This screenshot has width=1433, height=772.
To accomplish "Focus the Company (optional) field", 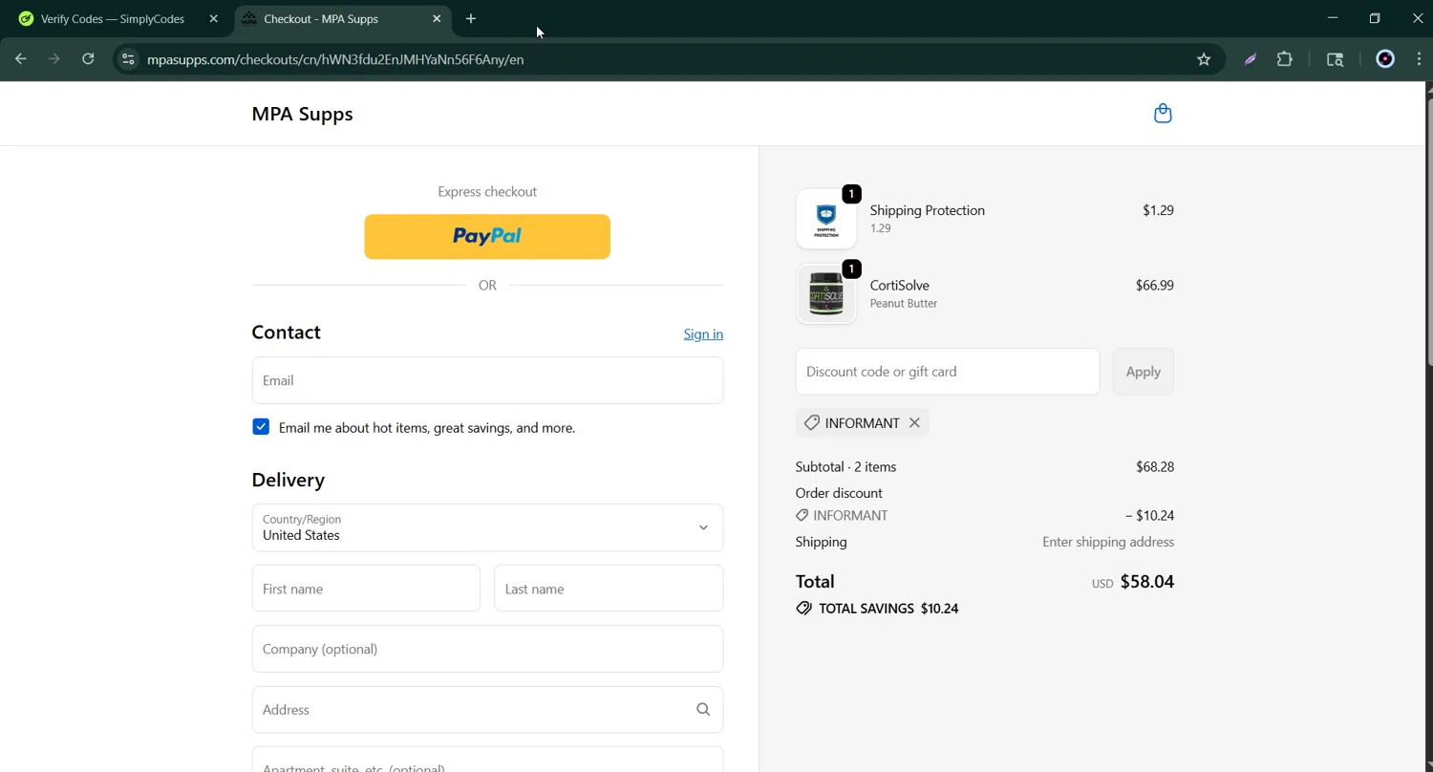I will tap(487, 649).
